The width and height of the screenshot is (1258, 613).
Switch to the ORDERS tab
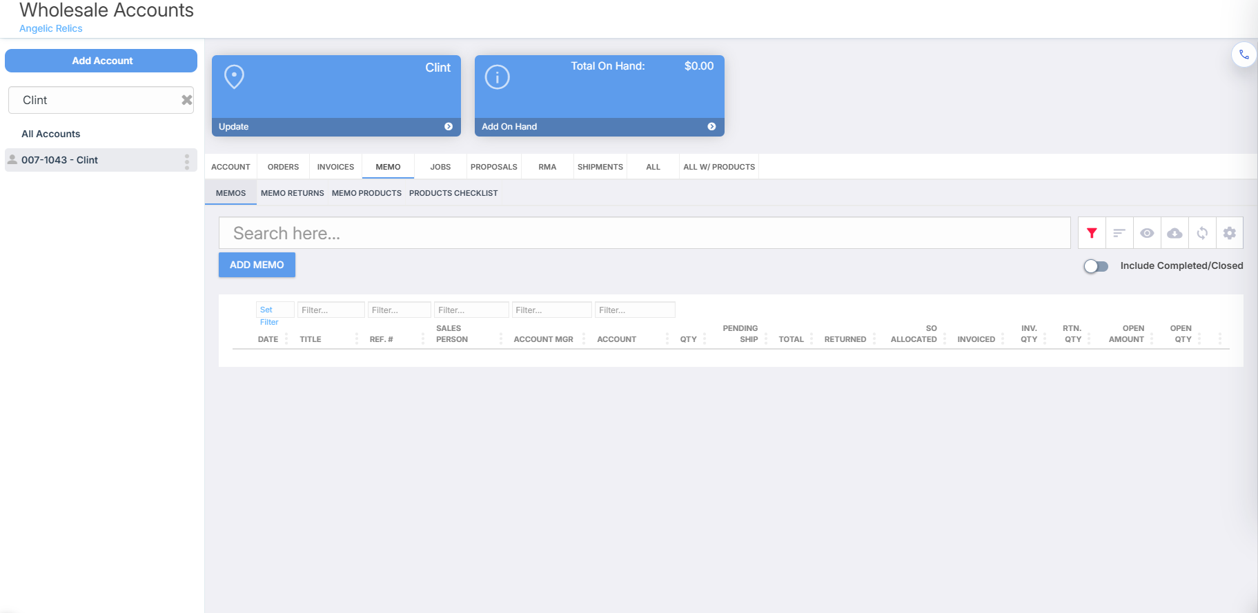pos(283,167)
